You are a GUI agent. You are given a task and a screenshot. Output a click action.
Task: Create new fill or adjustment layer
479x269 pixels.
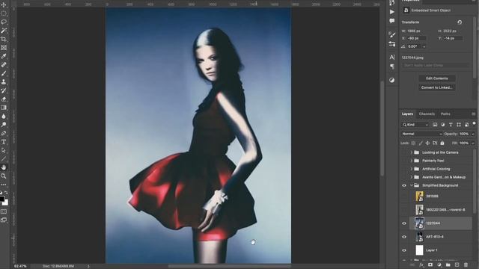[439, 265]
